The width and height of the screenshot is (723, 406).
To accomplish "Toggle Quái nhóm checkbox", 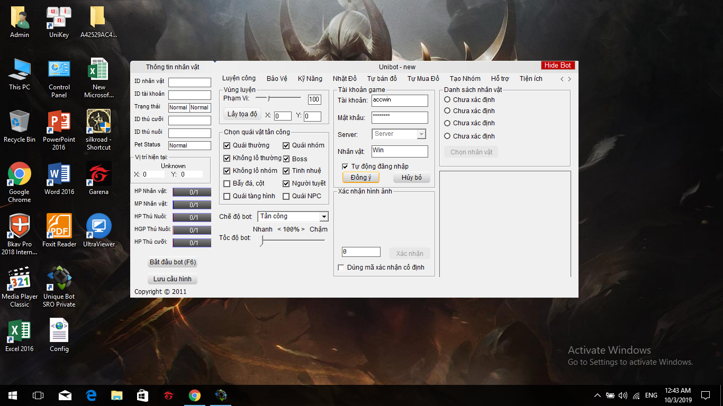I will (x=286, y=145).
